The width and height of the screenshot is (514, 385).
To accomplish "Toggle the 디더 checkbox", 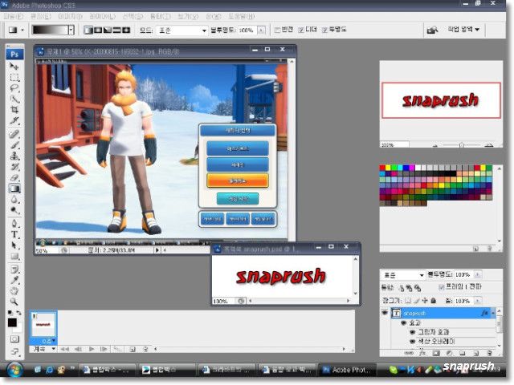I will (x=301, y=30).
